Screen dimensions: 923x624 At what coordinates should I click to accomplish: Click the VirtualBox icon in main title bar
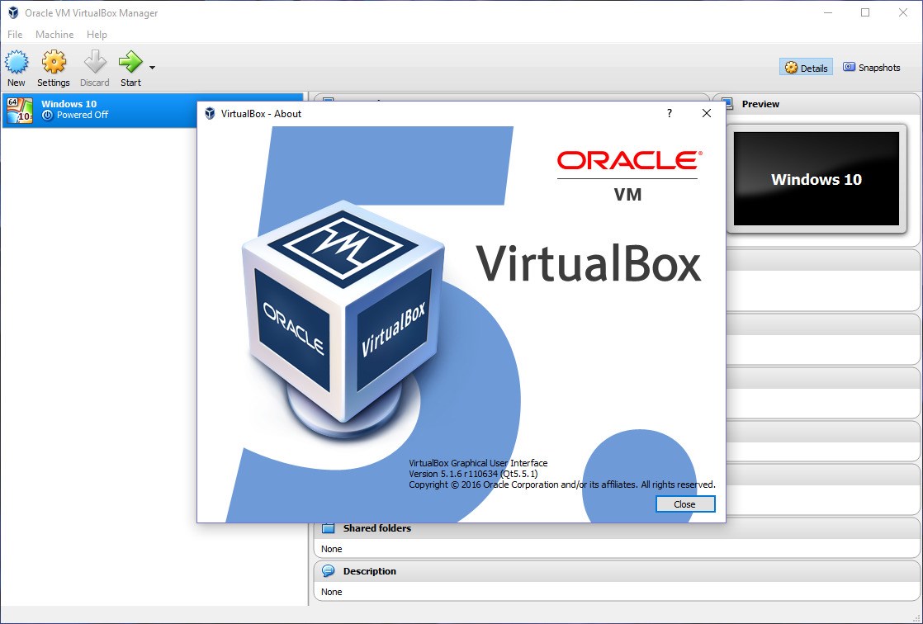tap(13, 12)
